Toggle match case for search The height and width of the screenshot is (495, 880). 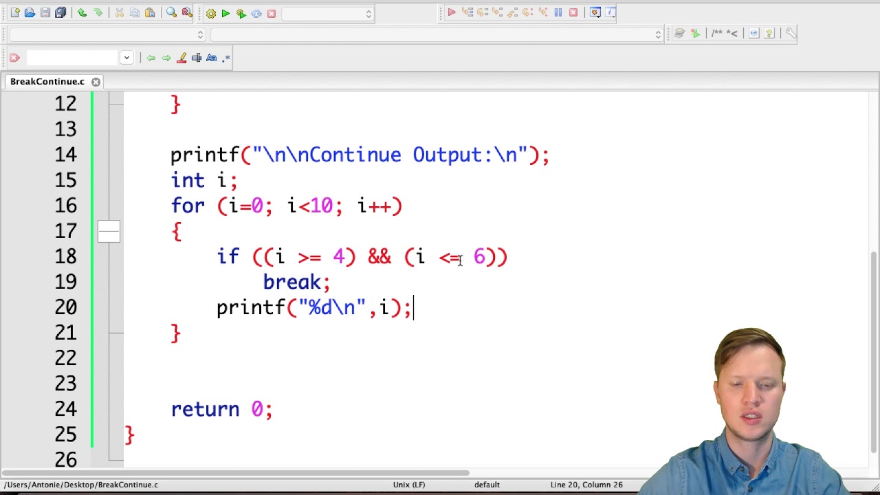(x=212, y=58)
